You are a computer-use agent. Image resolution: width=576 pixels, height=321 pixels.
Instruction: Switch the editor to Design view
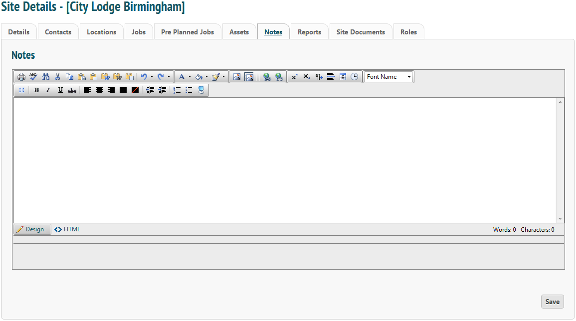32,229
